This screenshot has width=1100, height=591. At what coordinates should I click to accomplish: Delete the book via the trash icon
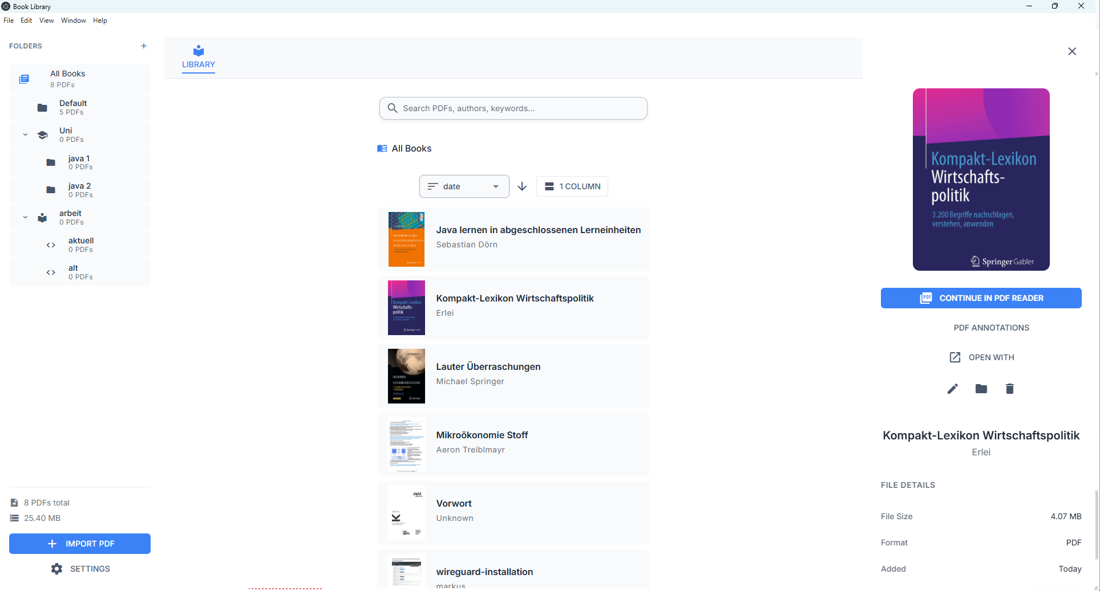pos(1009,389)
